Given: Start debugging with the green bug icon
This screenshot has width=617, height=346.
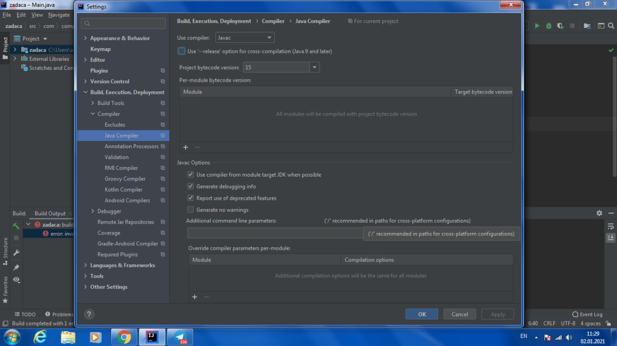Looking at the screenshot, I should click(x=549, y=26).
